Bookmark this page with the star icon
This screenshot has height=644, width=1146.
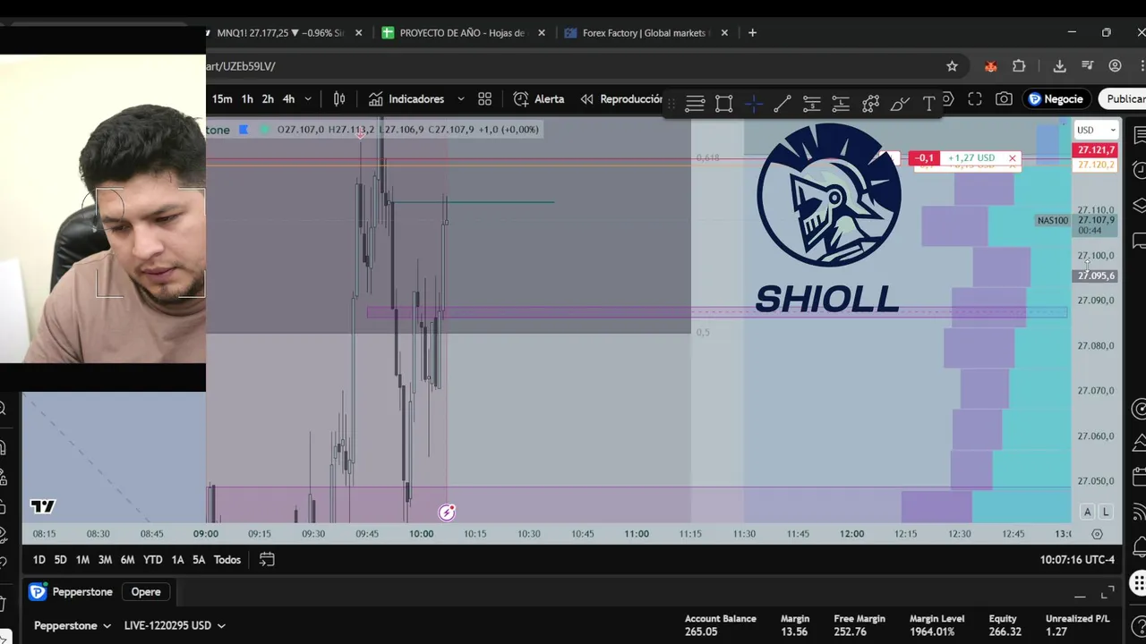click(x=952, y=66)
